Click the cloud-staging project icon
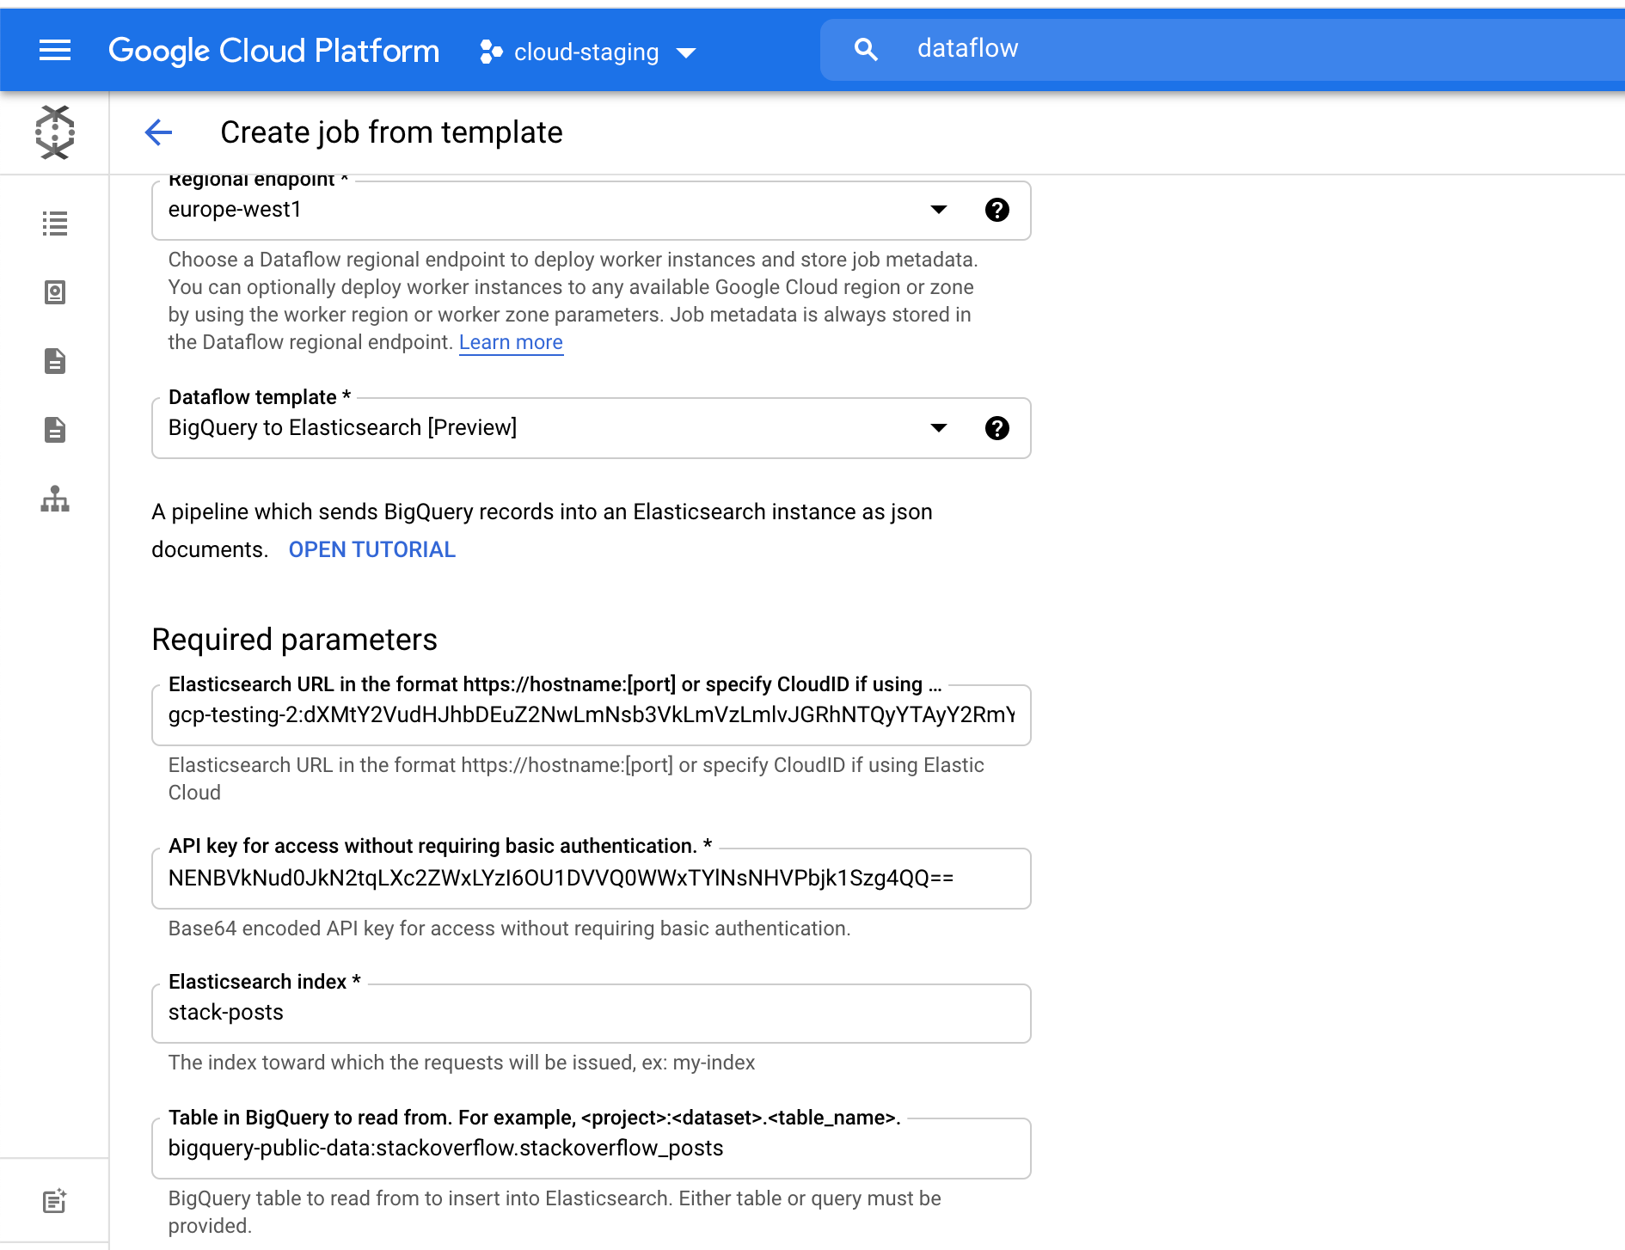 coord(491,52)
